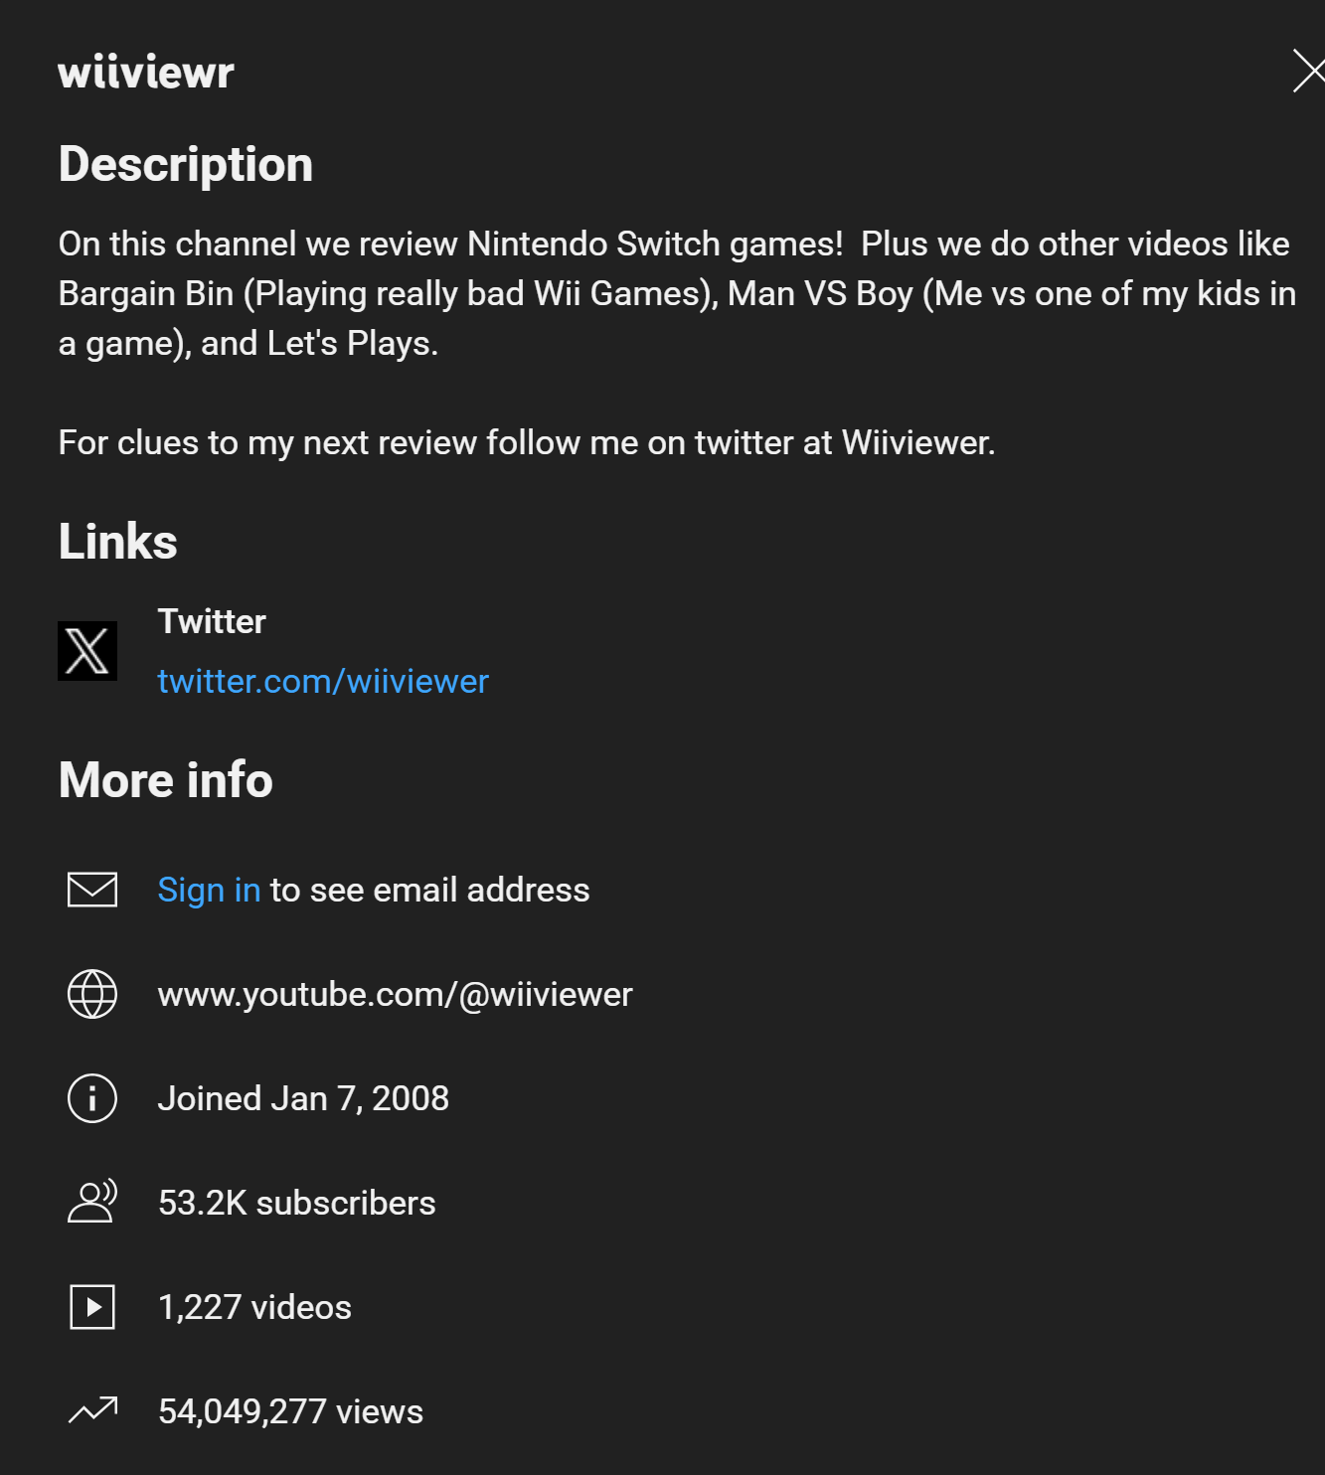Click the info circle joined icon
The image size is (1325, 1475).
92,1098
